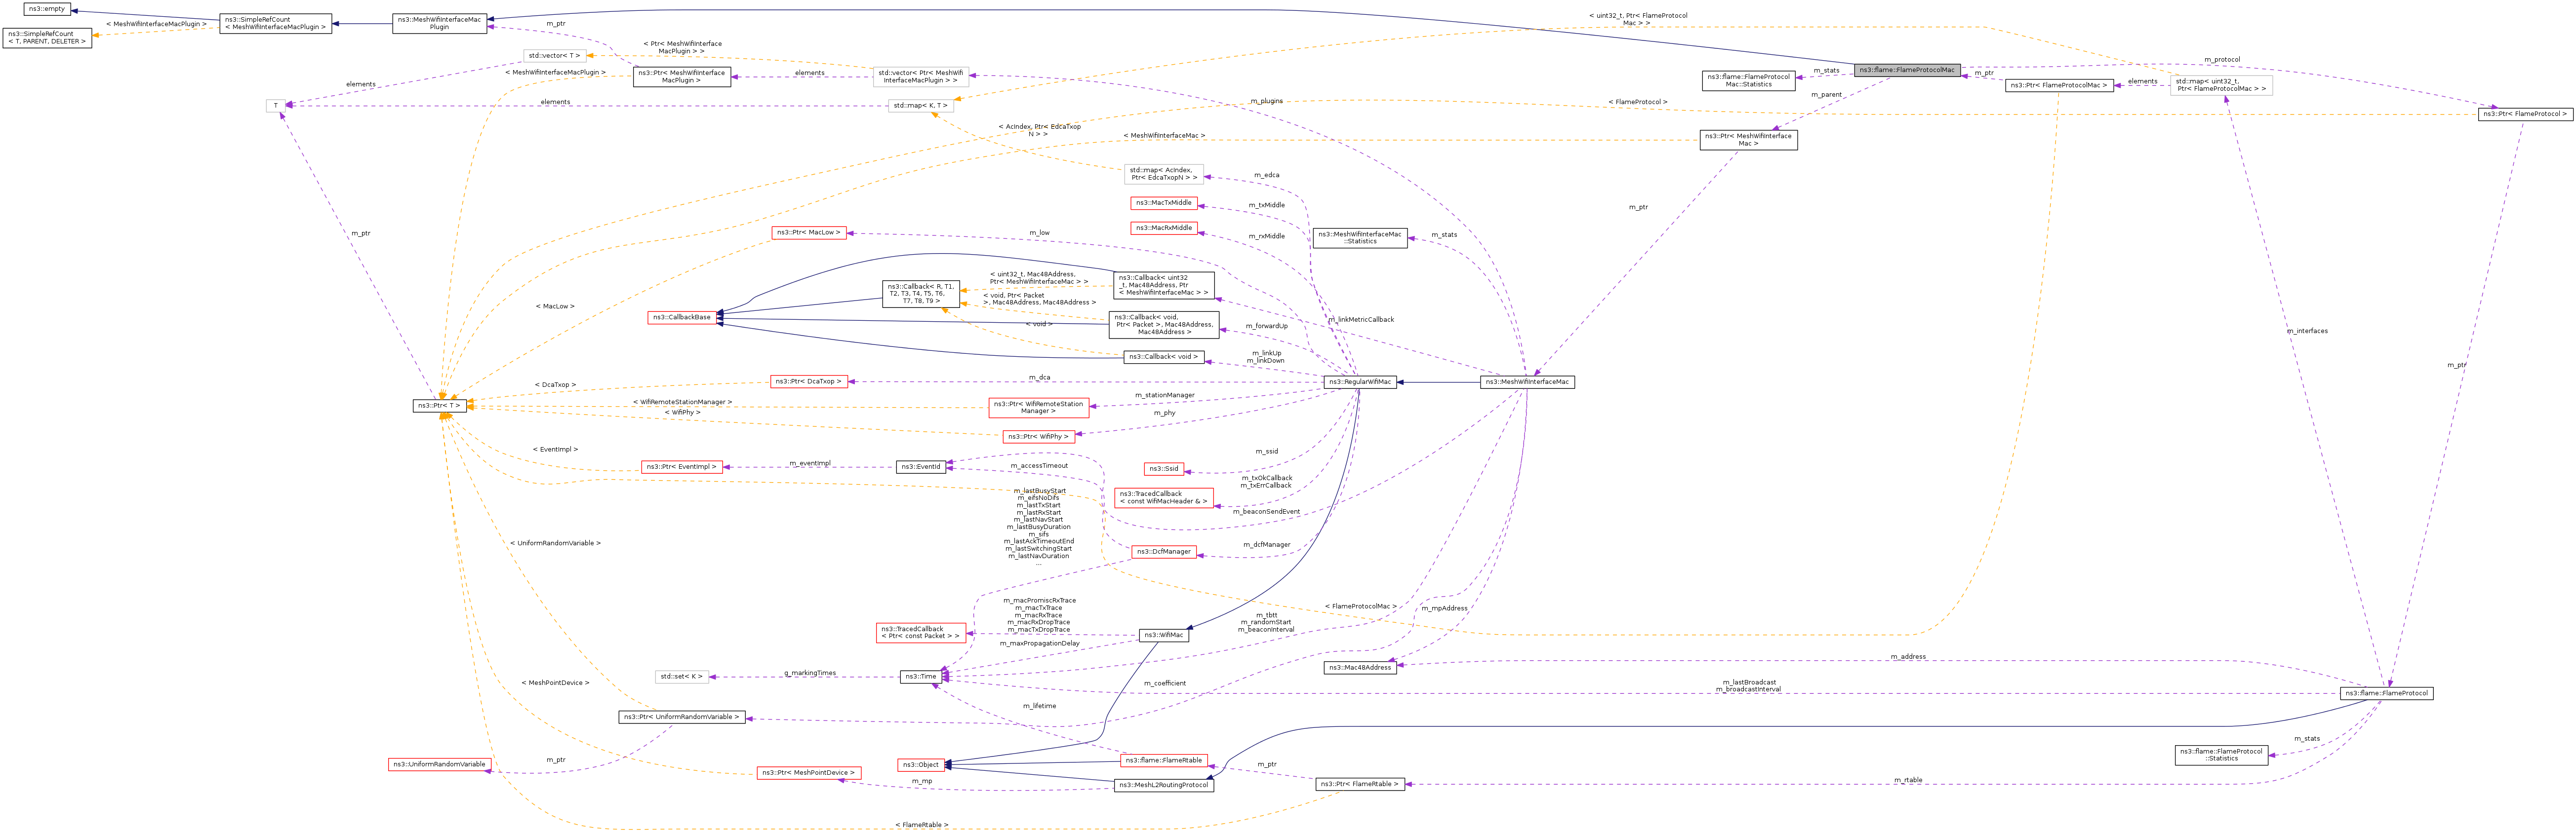Open the ns3::Object node
This screenshot has width=2576, height=832.
tap(920, 765)
